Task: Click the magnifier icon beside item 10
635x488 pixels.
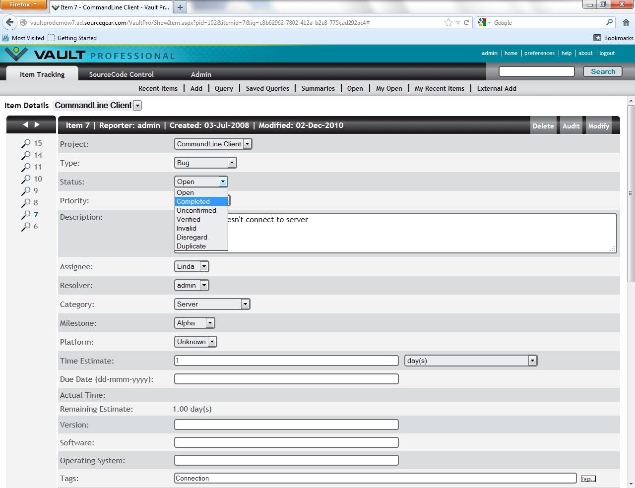Action: [x=26, y=179]
